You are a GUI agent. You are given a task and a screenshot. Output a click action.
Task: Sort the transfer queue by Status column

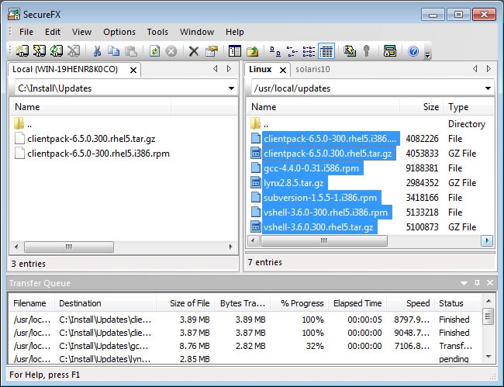point(457,303)
